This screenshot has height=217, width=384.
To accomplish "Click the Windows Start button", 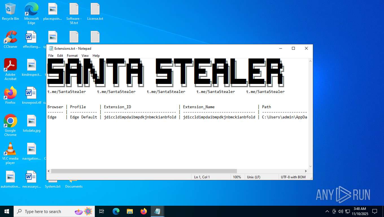I will tap(7, 211).
